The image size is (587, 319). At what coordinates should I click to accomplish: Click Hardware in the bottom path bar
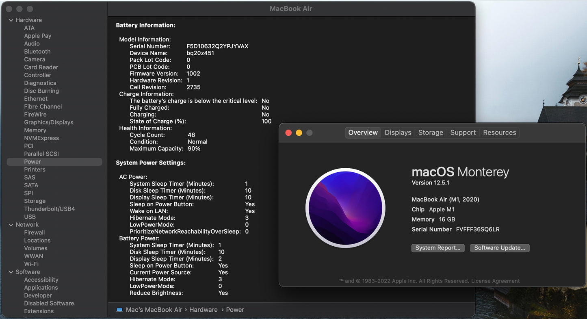(203, 310)
